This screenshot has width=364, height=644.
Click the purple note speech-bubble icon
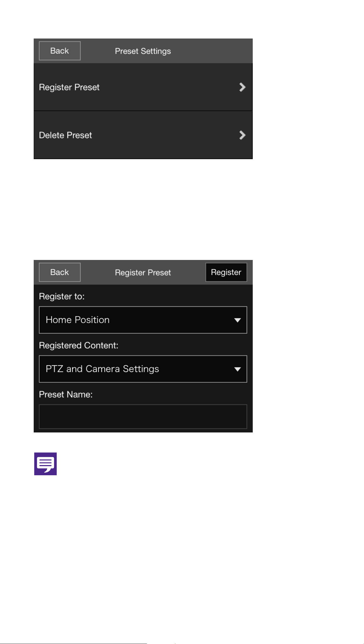[45, 464]
